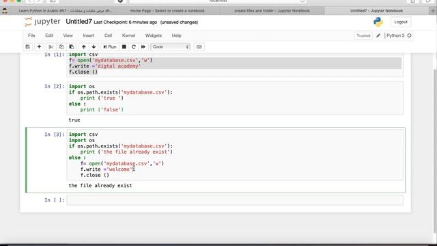
Task: Click the output text 'the file already exist'
Action: coord(100,185)
